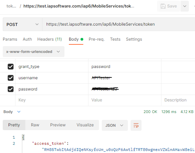Click the empty Description input field
Viewport: 195px width, 153px height.
click(178, 100)
